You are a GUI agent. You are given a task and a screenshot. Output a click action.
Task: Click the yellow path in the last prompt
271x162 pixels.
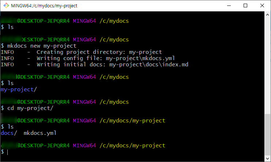point(132,146)
